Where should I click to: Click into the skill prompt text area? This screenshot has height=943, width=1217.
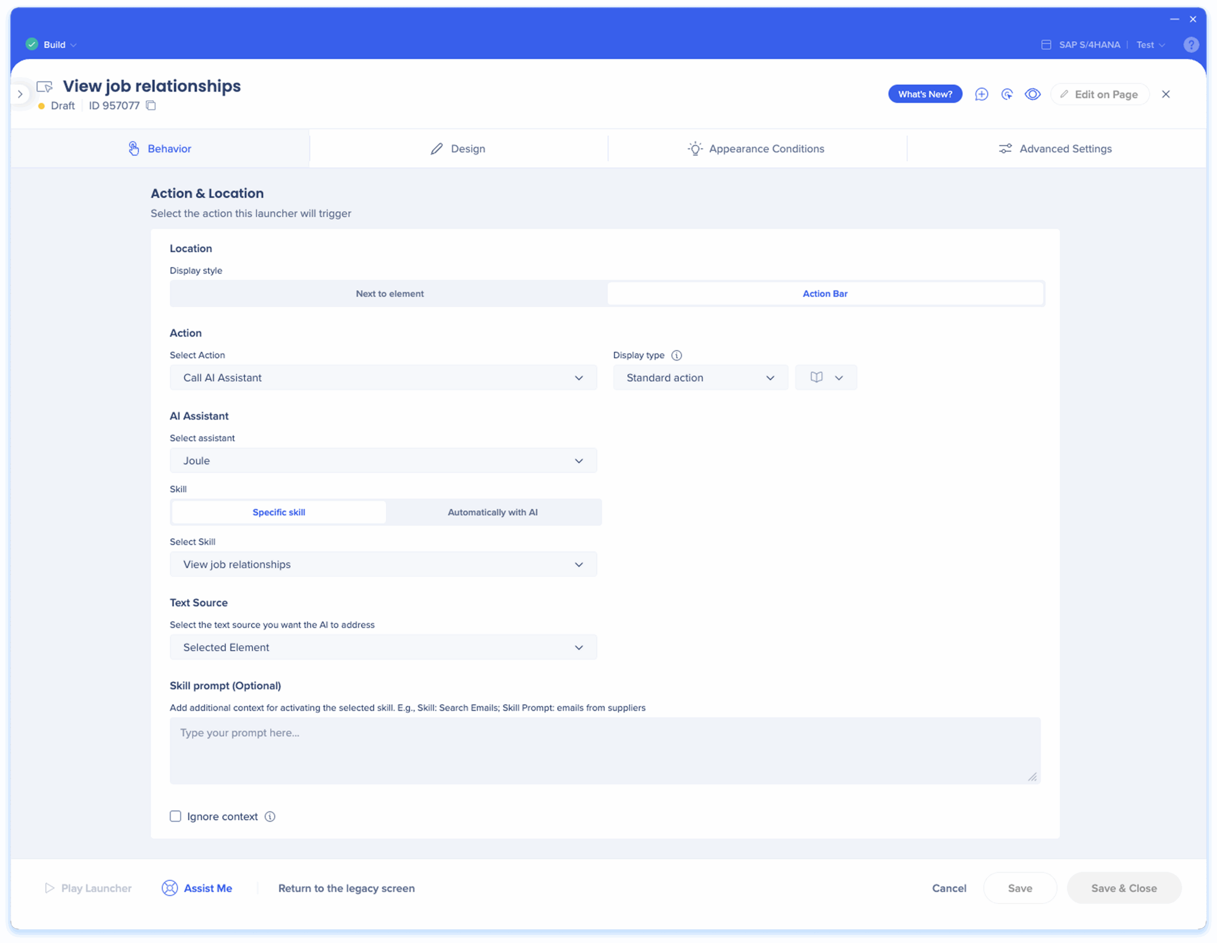605,750
